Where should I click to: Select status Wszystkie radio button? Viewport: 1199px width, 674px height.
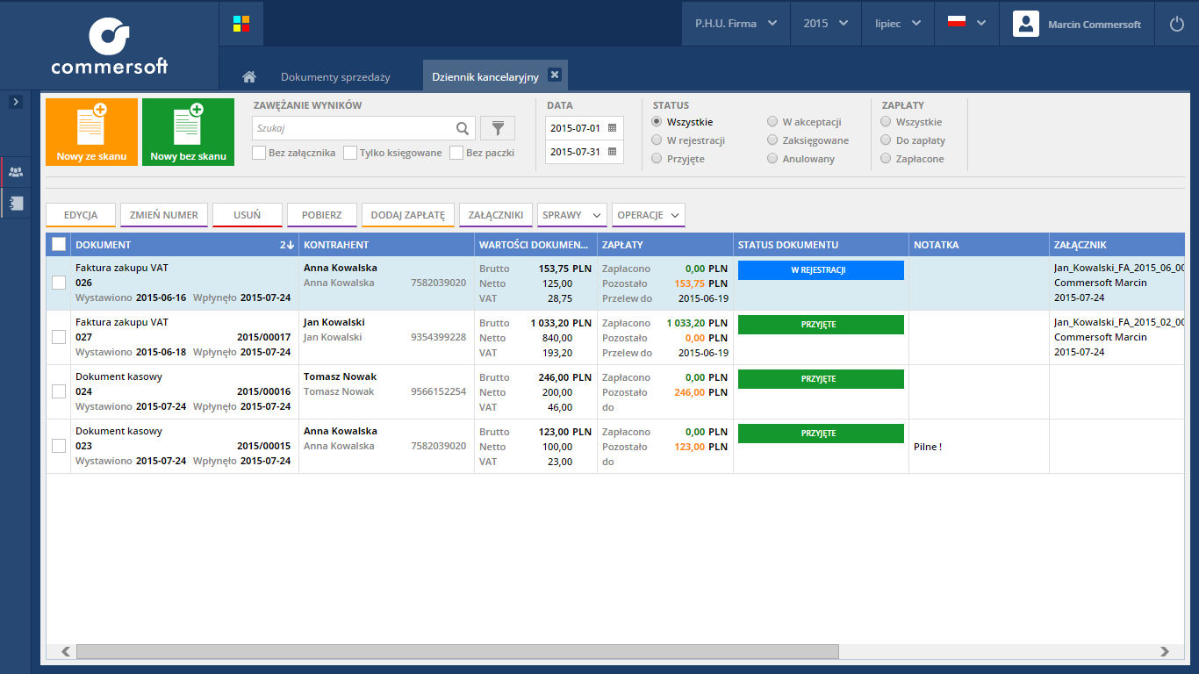(x=657, y=122)
